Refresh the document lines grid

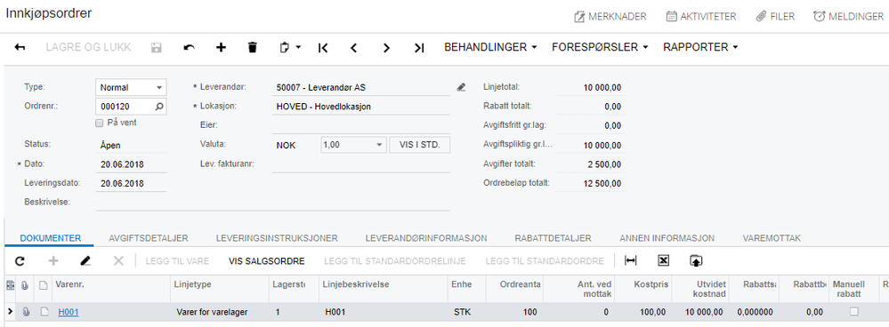[20, 261]
